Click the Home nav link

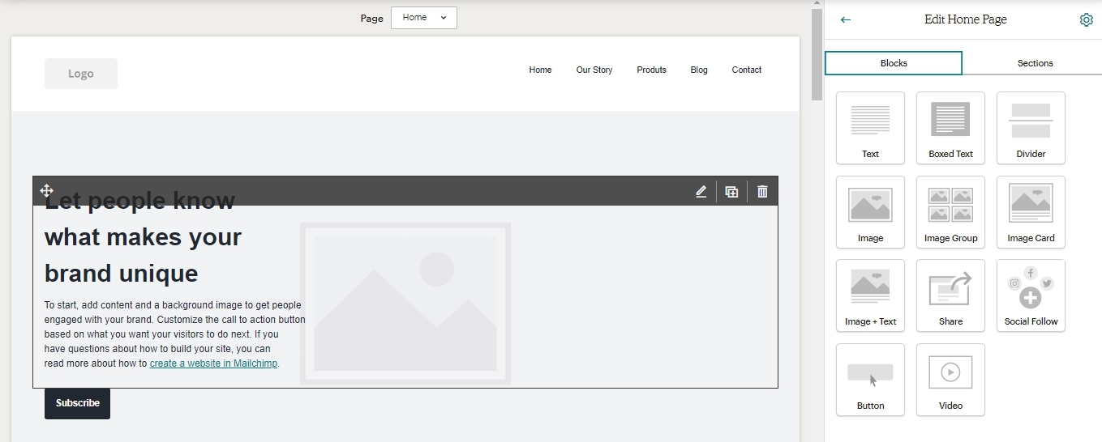click(x=540, y=70)
